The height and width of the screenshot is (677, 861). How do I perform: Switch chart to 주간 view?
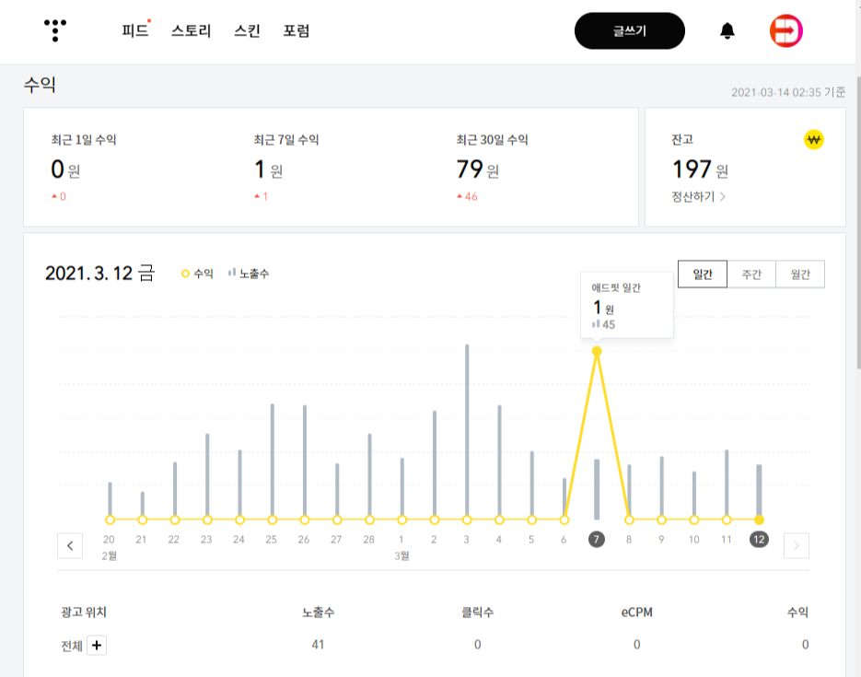(x=751, y=274)
